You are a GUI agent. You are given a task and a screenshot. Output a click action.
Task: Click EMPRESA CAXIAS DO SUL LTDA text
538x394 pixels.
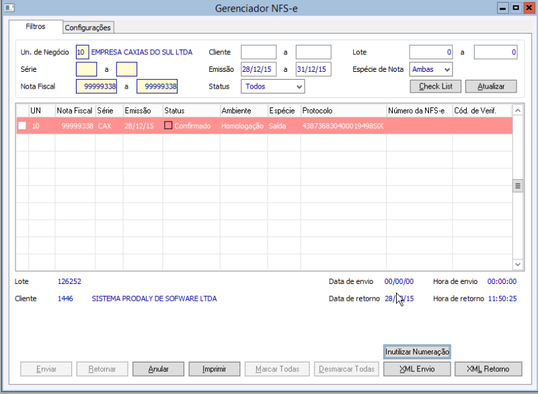pyautogui.click(x=142, y=52)
